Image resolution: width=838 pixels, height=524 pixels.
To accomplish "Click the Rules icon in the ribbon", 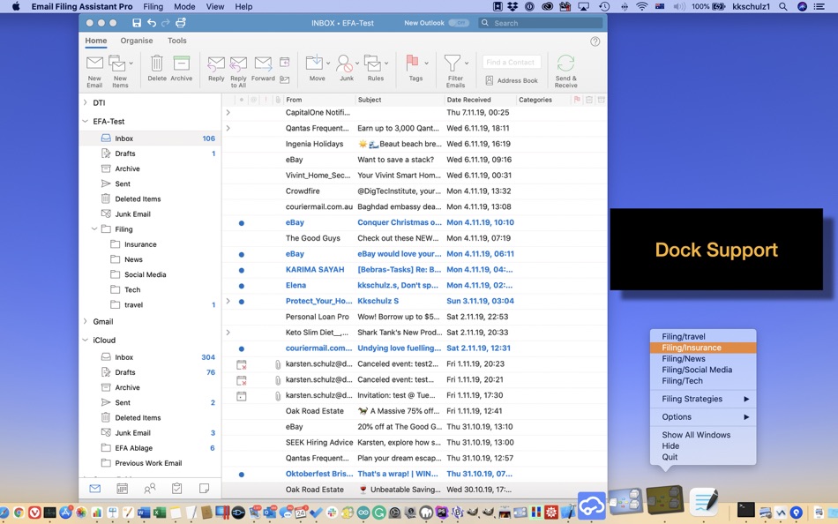I will tap(376, 64).
